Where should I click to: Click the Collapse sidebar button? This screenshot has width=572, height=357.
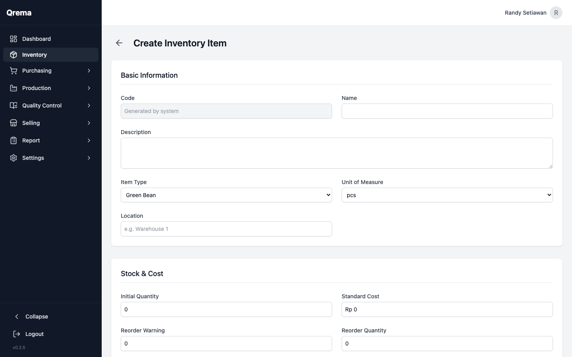[x=31, y=317]
